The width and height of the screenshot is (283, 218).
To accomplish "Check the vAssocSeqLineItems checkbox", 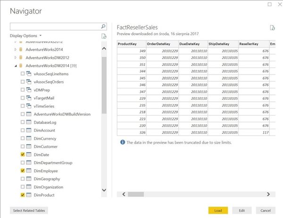I will coord(23,73).
